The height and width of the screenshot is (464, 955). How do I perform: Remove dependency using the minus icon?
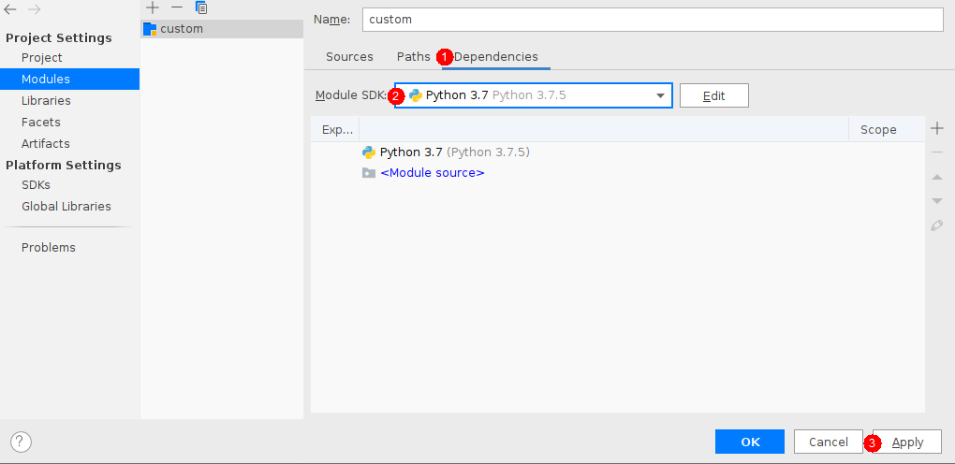937,152
